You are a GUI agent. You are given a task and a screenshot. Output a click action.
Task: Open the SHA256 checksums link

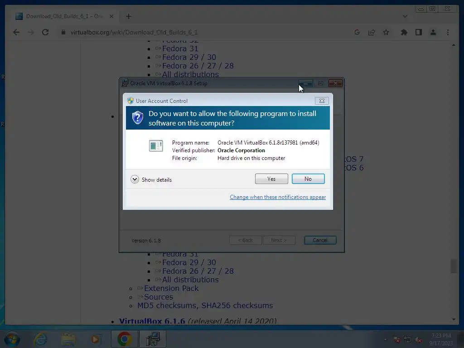pos(237,305)
